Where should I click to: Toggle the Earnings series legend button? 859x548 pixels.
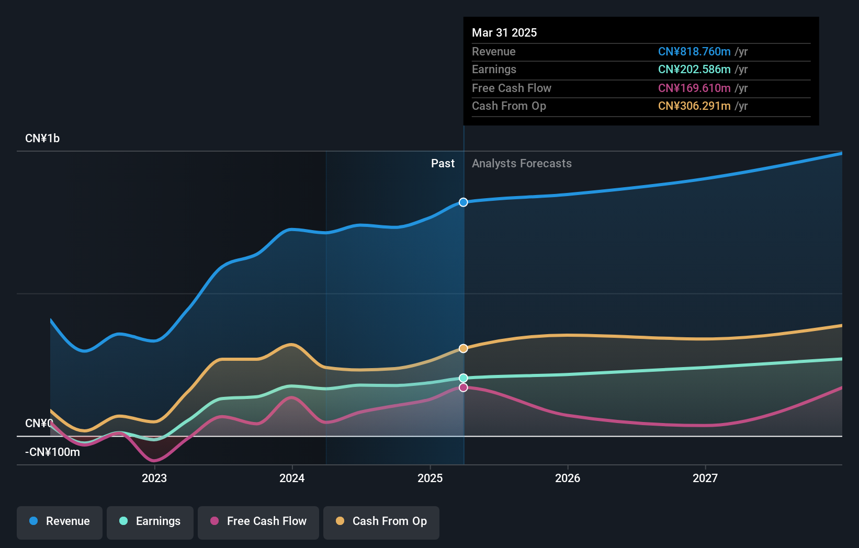(150, 522)
